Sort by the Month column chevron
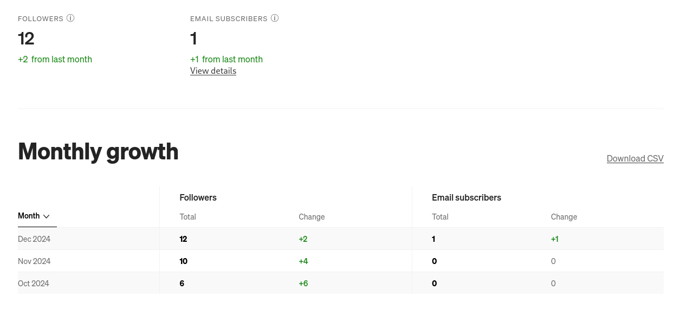Image resolution: width=680 pixels, height=315 pixels. 47,216
